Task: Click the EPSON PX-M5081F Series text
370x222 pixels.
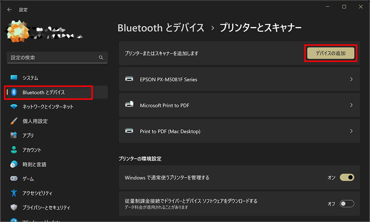Action: point(168,80)
